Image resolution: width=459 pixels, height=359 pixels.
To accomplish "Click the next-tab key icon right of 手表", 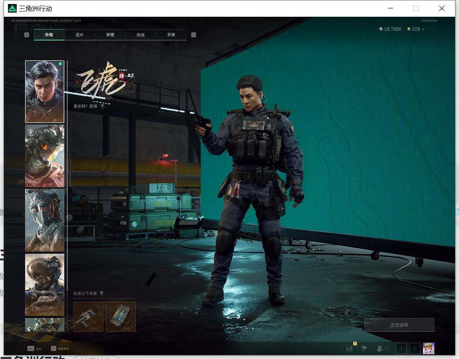I will 193,35.
